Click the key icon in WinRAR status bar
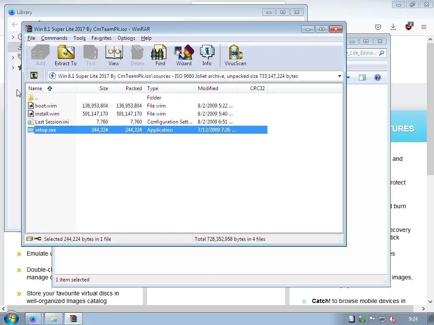434x325 pixels. [x=38, y=239]
